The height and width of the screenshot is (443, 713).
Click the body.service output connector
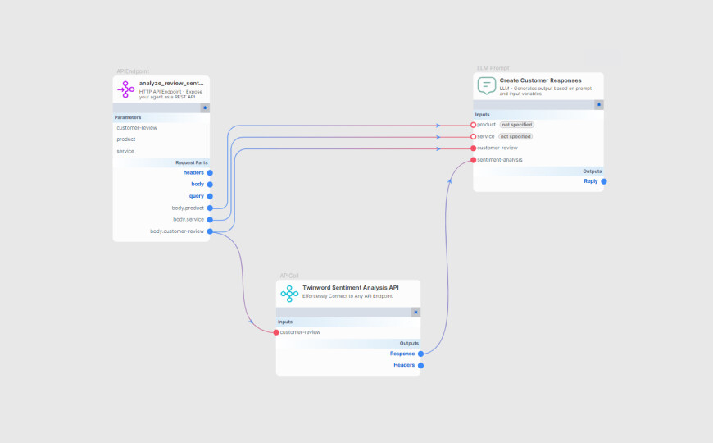(x=210, y=220)
